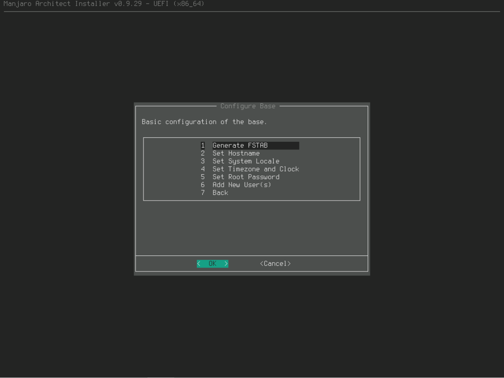Click number 4 beside Set Timezone
The height and width of the screenshot is (378, 504).
click(x=203, y=169)
